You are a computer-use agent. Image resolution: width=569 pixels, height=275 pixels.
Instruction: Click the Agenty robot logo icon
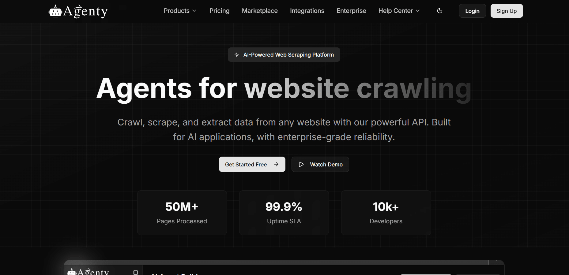[55, 11]
